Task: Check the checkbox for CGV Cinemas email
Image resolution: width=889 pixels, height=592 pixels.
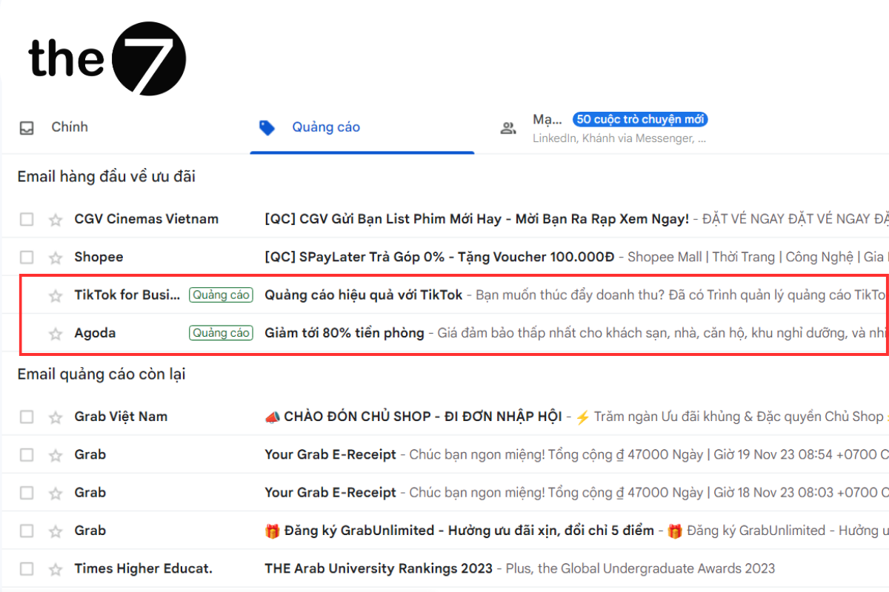Action: click(x=27, y=219)
